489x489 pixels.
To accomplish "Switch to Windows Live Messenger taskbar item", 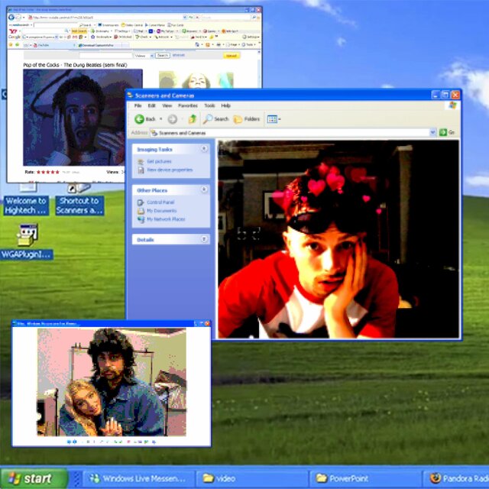I will click(138, 478).
